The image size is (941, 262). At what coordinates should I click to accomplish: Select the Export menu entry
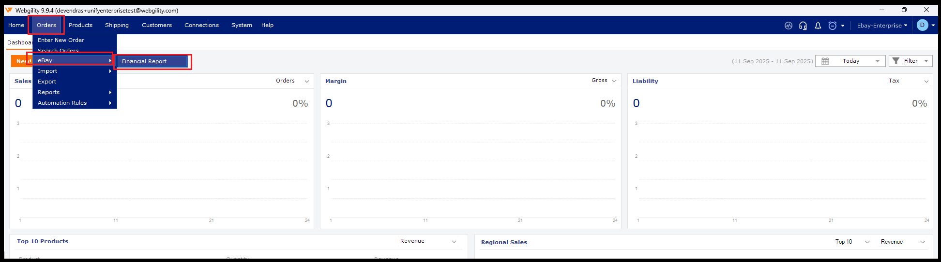coord(75,82)
